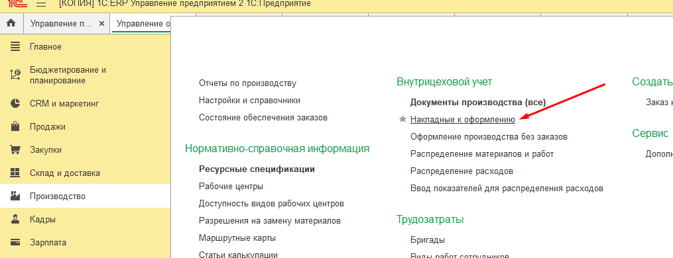Open Разрешения на замену материалов
Image resolution: width=673 pixels, height=258 pixels.
pyautogui.click(x=270, y=221)
